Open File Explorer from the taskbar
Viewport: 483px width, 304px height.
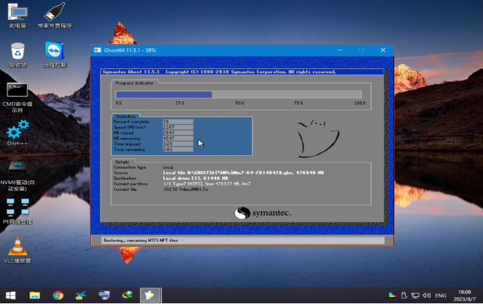[x=34, y=295]
